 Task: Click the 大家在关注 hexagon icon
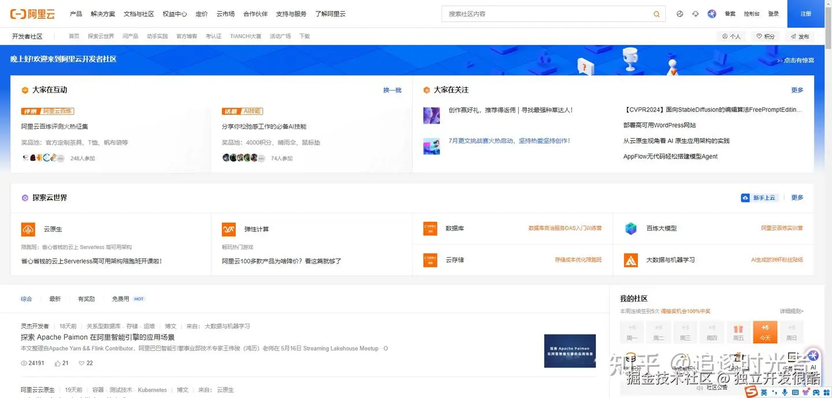(426, 90)
